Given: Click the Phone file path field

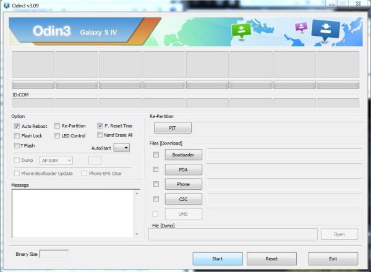Looking at the screenshot, I should (284, 184).
